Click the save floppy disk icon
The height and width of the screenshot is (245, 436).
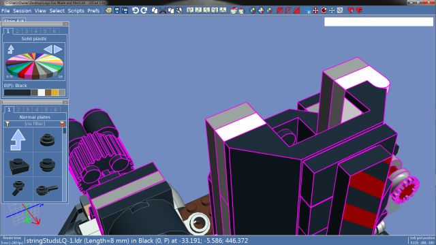click(116, 11)
